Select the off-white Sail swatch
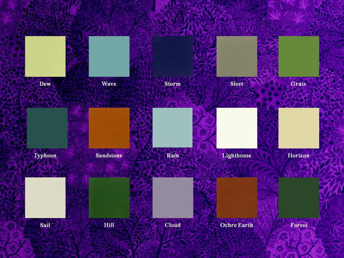Screen dimensions: 344x258 pos(45,198)
